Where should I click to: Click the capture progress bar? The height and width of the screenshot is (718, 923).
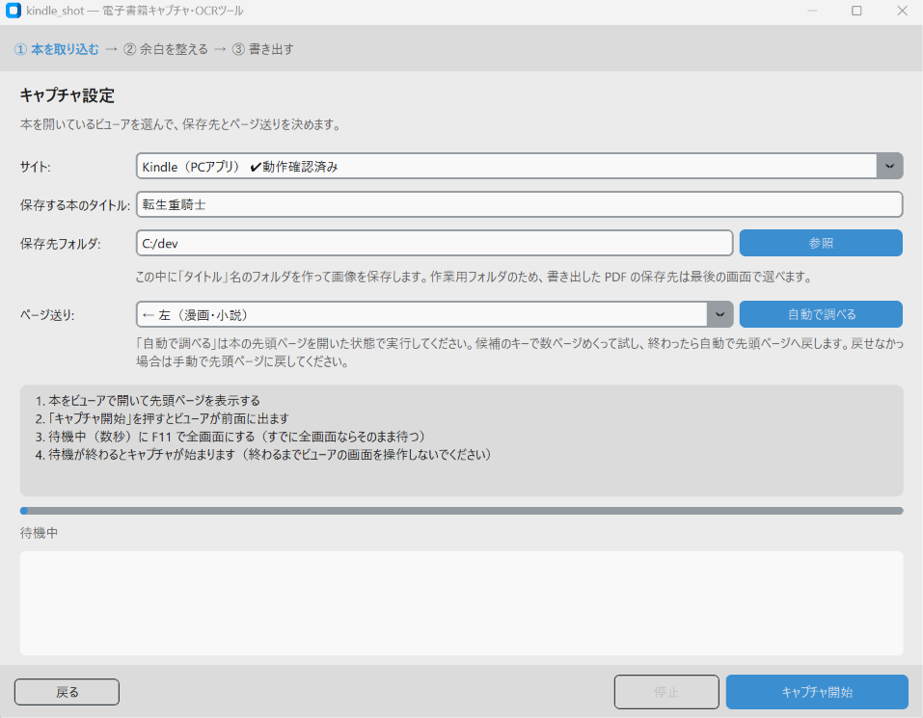[461, 511]
